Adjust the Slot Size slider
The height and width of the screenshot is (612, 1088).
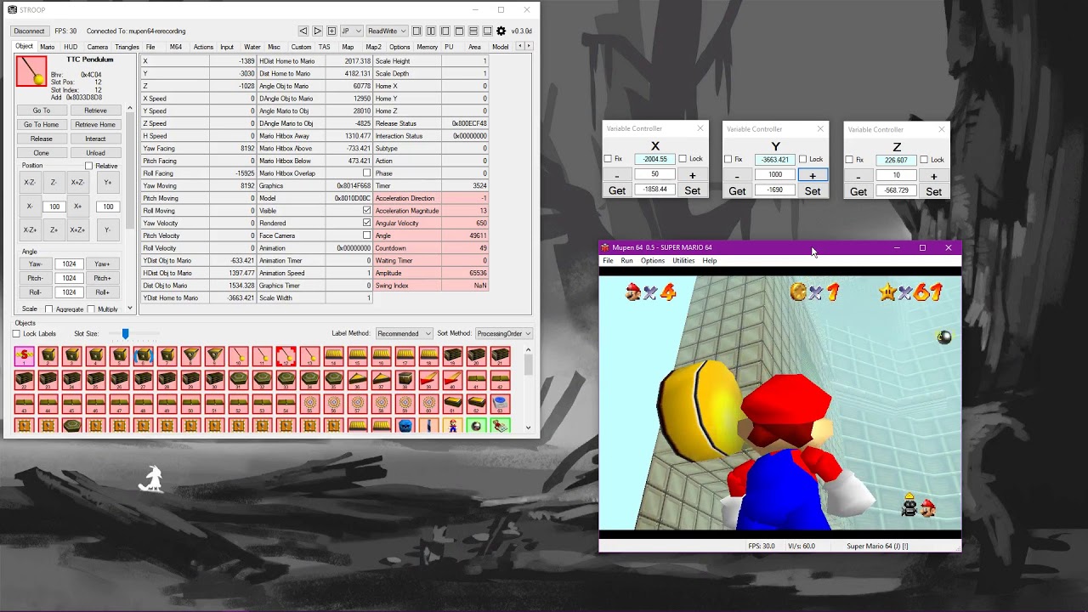pos(125,334)
